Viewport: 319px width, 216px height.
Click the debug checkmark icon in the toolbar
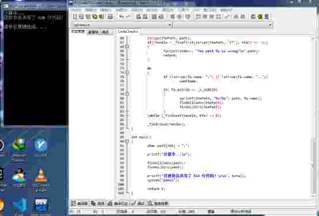(227, 17)
